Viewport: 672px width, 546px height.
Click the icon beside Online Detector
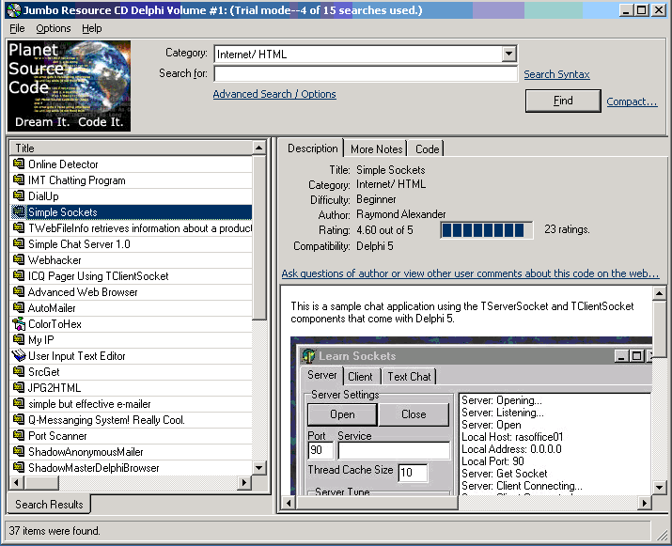point(19,164)
